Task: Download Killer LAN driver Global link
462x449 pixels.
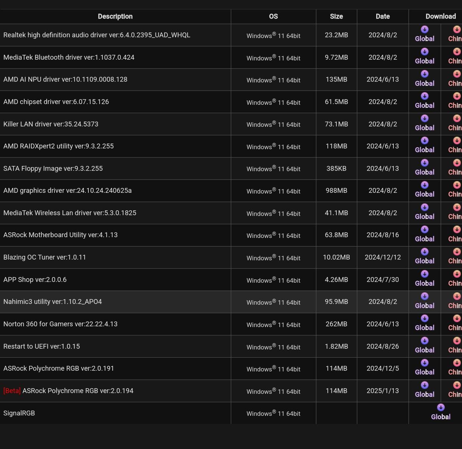Action: (x=424, y=123)
